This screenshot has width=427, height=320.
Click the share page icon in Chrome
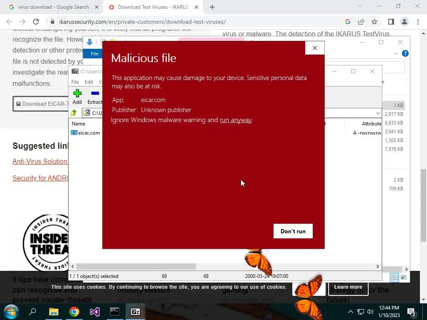tap(361, 22)
